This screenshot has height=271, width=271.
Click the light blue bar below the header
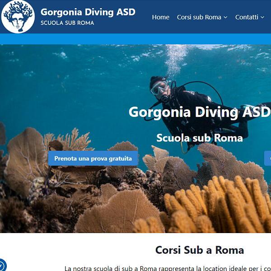click(x=135, y=39)
